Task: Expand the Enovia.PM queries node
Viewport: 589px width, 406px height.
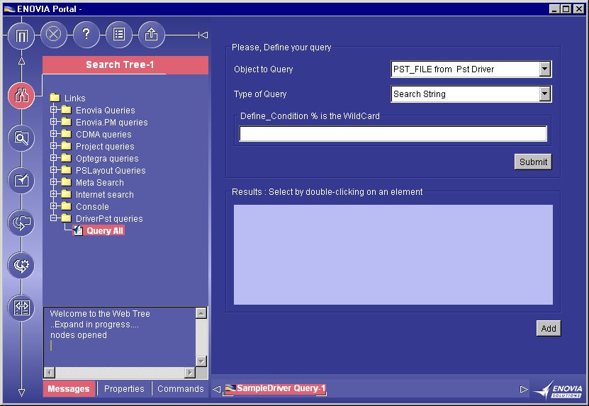Action: pyautogui.click(x=53, y=122)
